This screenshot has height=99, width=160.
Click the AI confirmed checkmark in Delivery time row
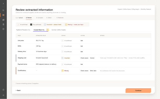(62, 52)
